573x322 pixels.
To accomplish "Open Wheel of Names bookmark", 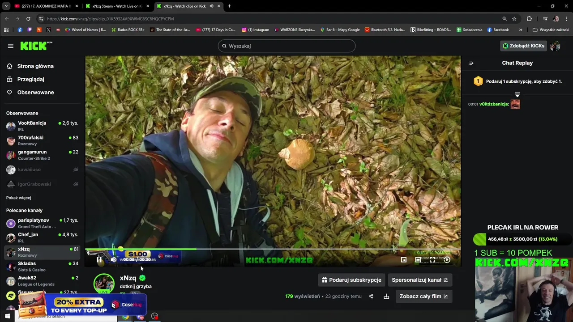I will pyautogui.click(x=85, y=30).
